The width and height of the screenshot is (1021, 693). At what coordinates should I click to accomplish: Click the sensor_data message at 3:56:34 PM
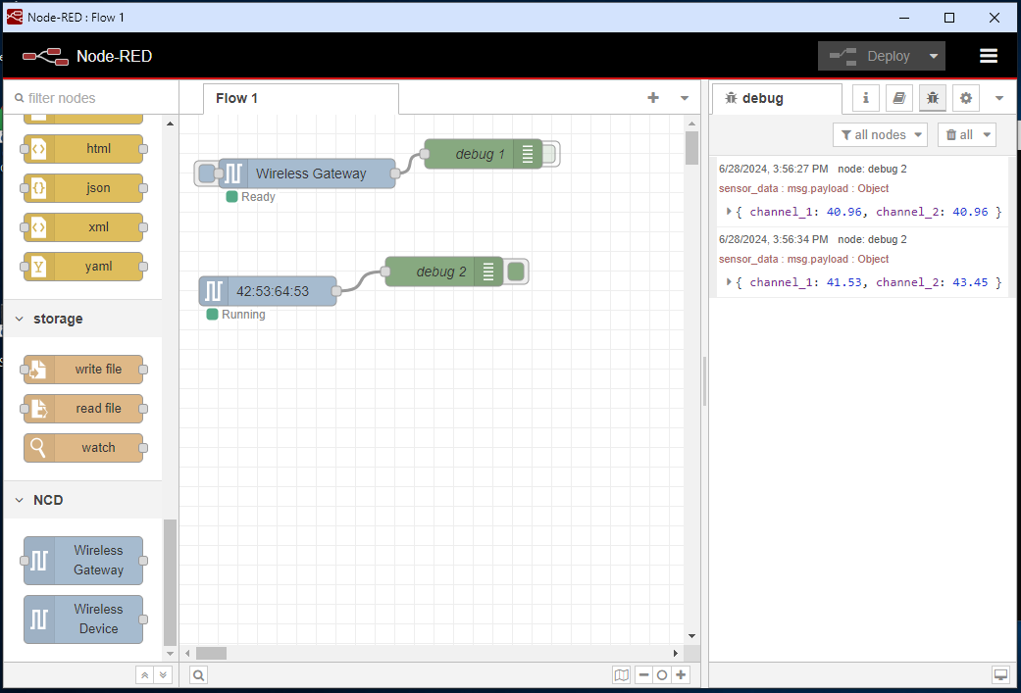coord(803,259)
